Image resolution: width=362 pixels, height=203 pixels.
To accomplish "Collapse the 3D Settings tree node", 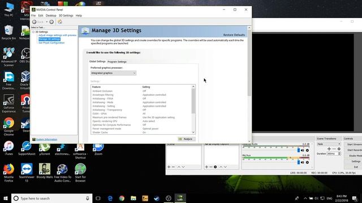I will click(33, 32).
